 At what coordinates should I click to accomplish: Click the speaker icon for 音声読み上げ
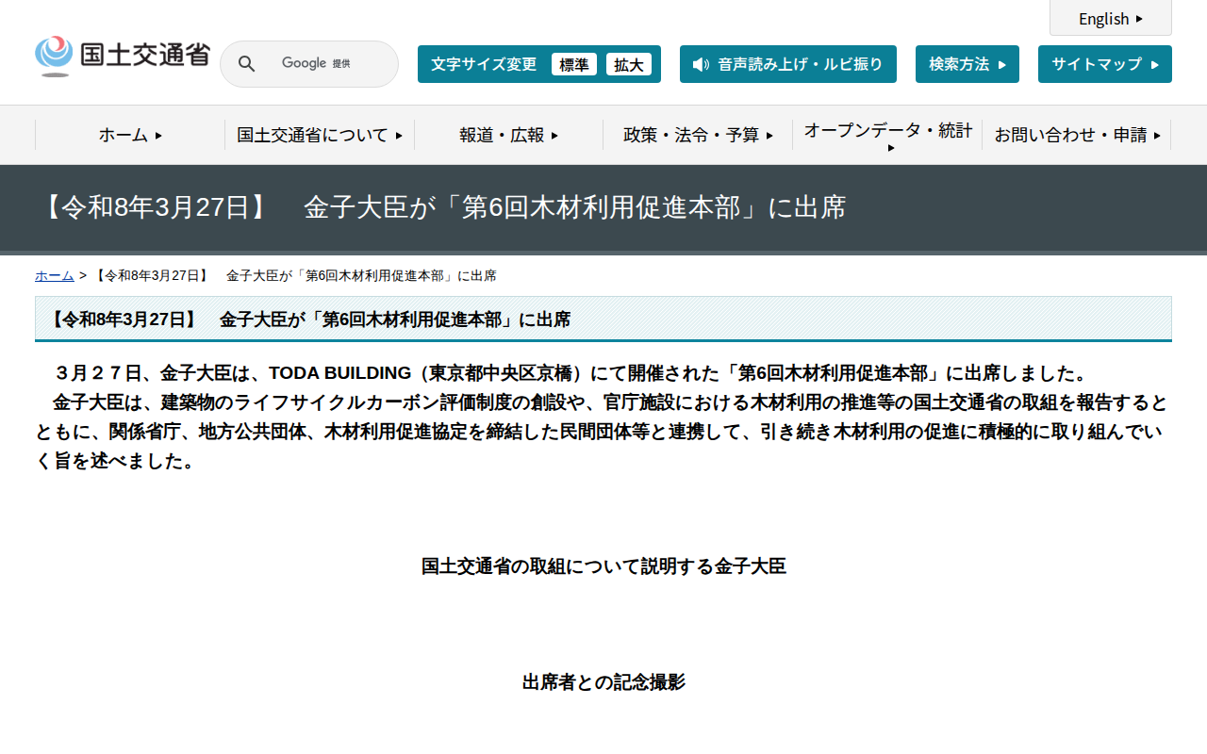701,64
